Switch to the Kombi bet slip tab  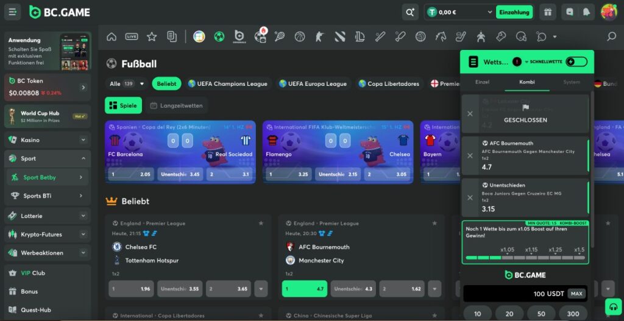(x=527, y=82)
